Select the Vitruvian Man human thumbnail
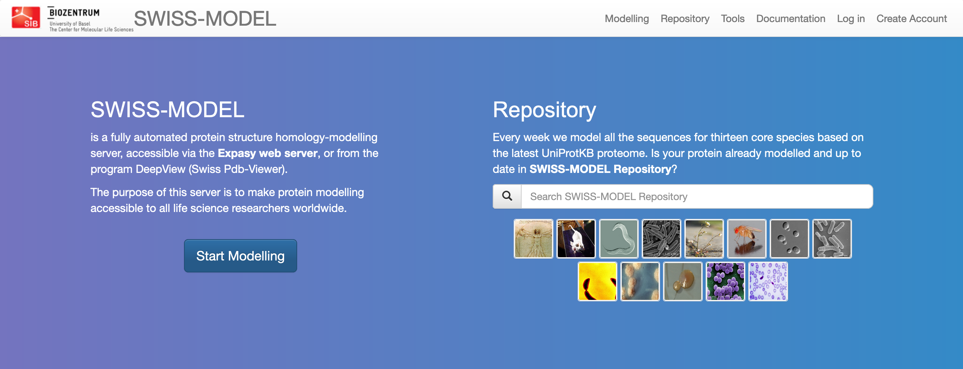This screenshot has width=963, height=369. (534, 239)
